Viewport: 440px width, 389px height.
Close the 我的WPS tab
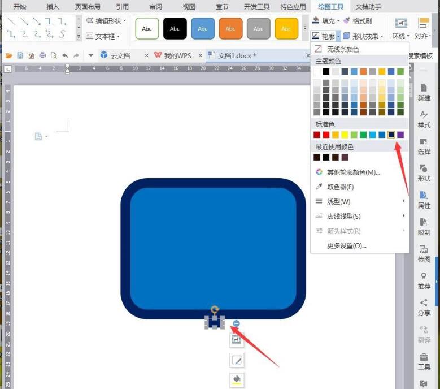201,55
